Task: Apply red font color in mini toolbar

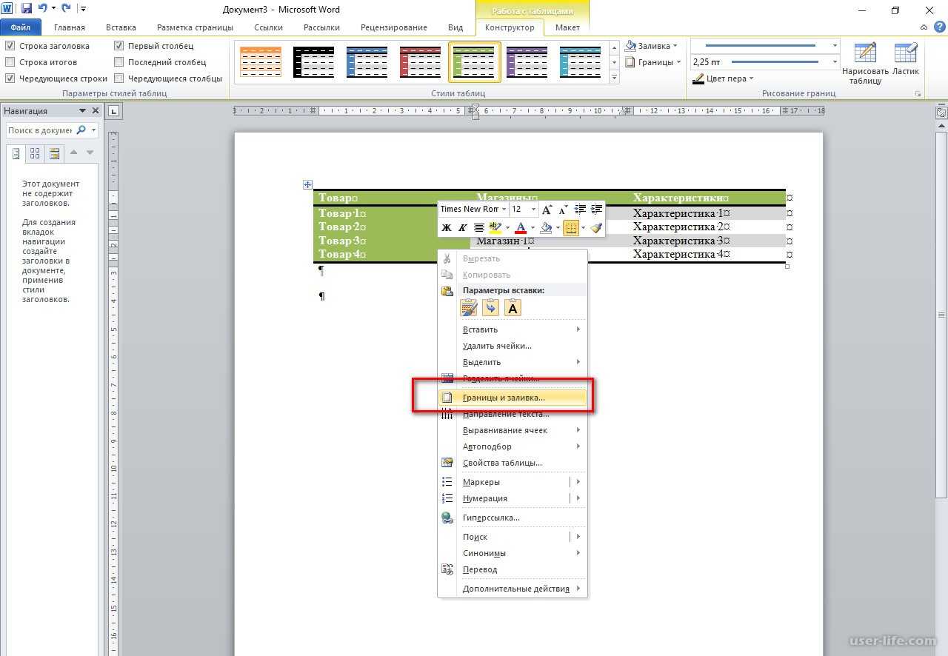Action: point(521,228)
